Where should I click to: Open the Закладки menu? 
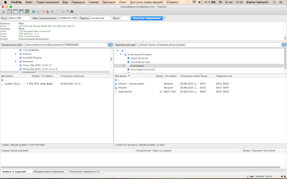[x=109, y=2]
